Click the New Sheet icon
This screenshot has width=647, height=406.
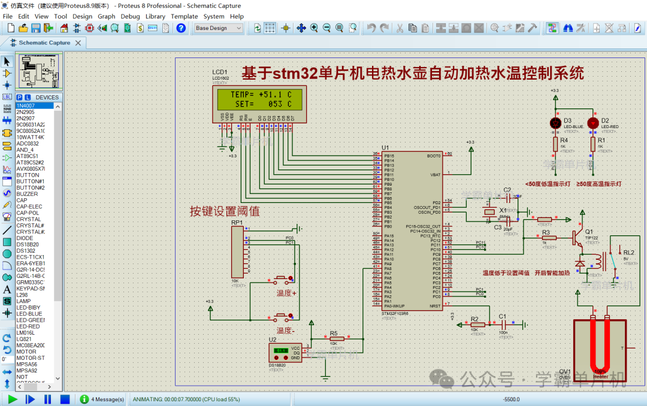pyautogui.click(x=596, y=28)
